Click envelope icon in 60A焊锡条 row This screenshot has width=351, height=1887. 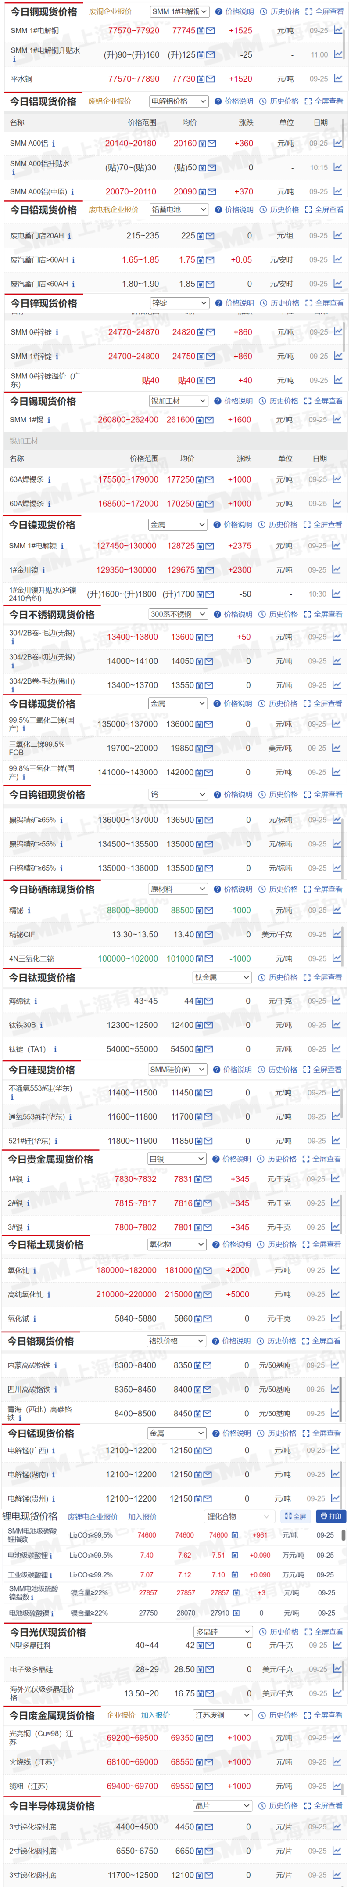209,504
